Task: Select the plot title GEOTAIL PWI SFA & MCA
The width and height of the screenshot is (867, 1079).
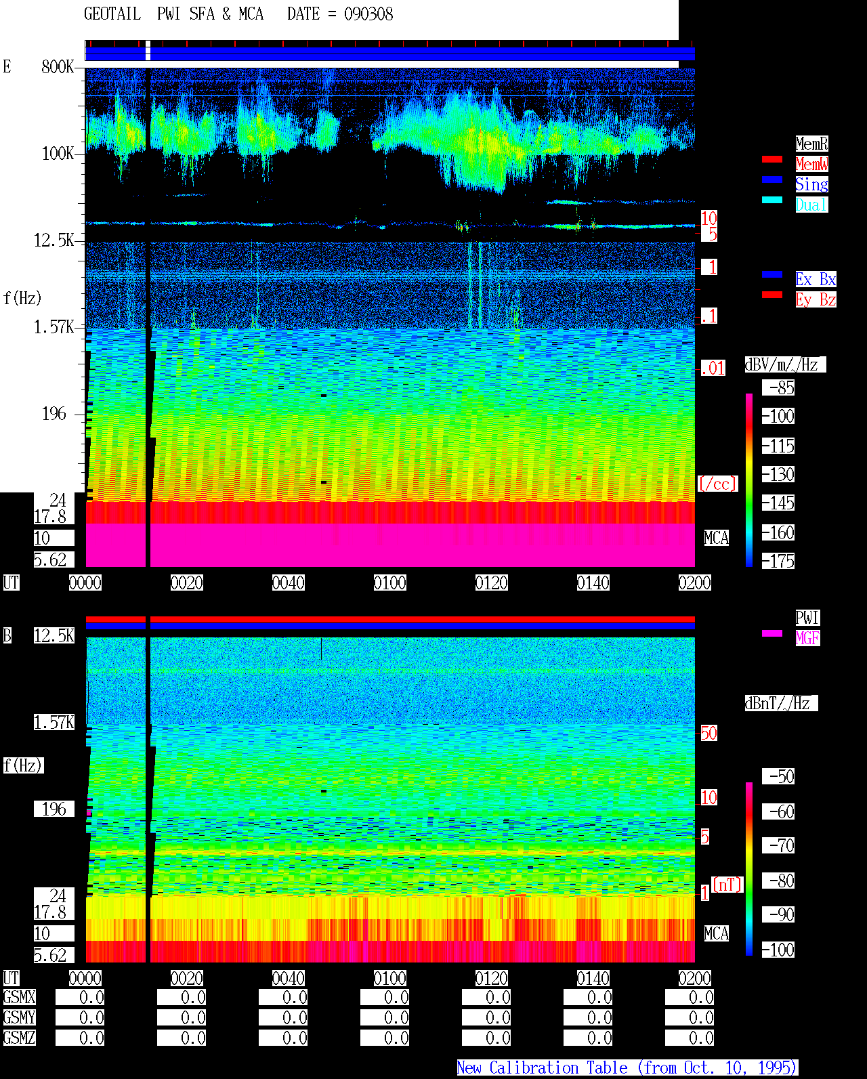Action: click(x=173, y=14)
